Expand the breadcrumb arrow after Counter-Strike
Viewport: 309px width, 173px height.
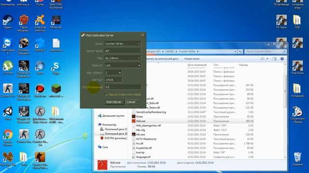(197, 51)
